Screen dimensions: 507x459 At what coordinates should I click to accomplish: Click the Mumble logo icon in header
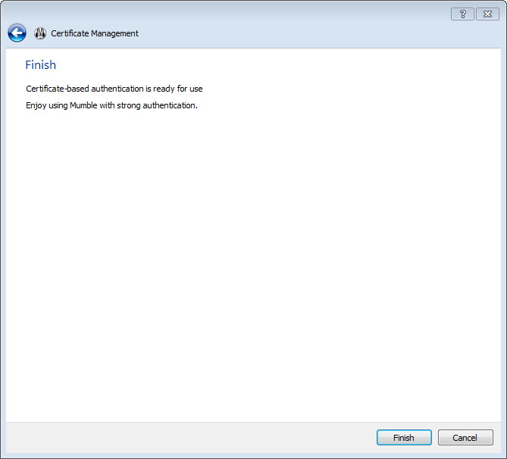tap(40, 33)
